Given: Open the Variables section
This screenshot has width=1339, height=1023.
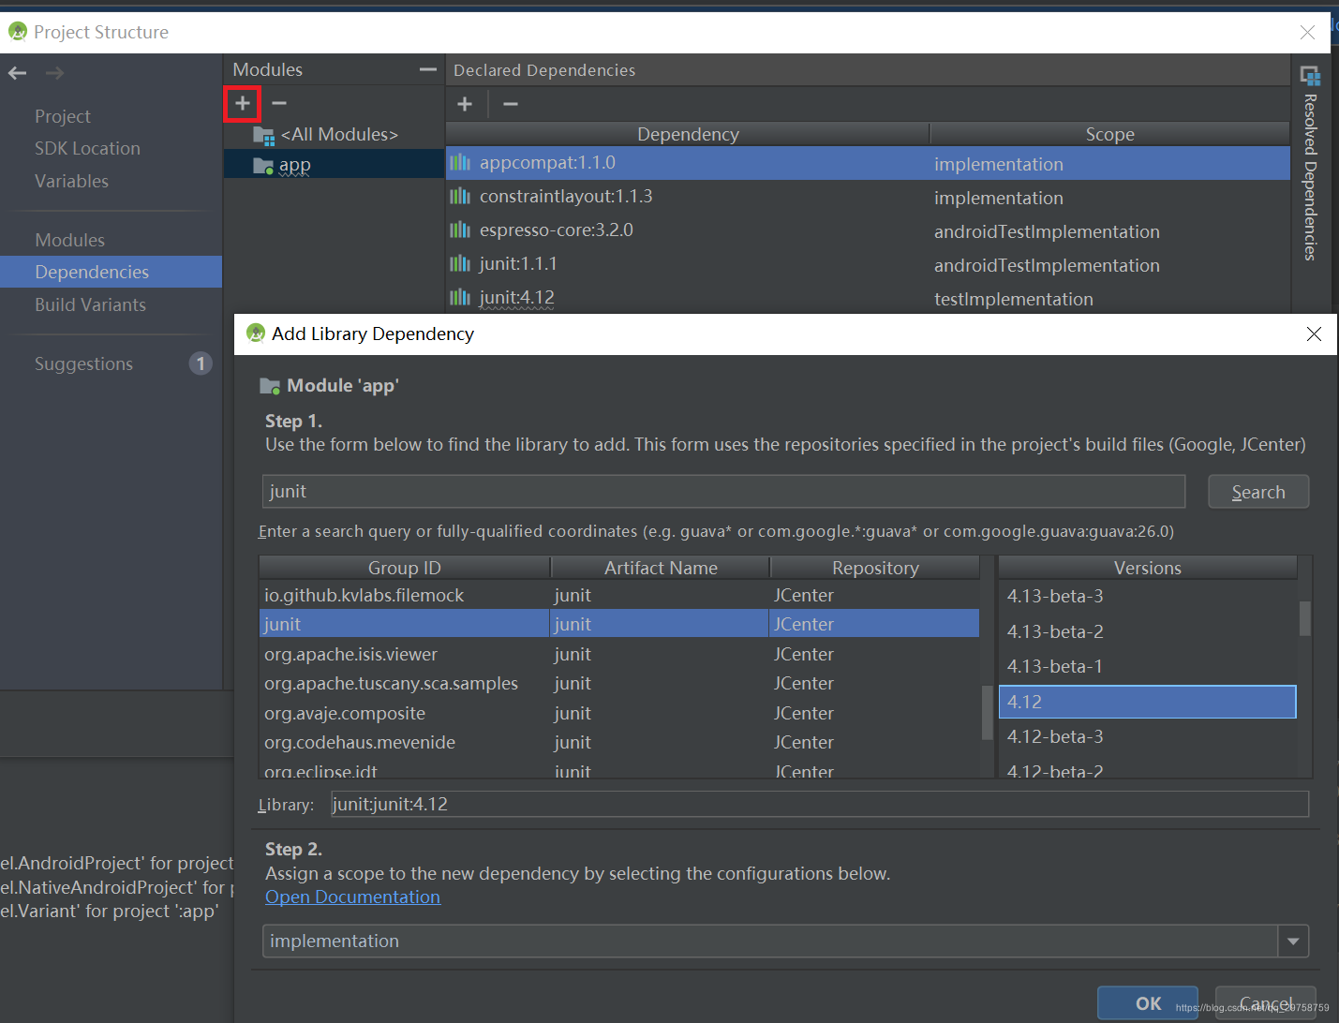Looking at the screenshot, I should [71, 181].
